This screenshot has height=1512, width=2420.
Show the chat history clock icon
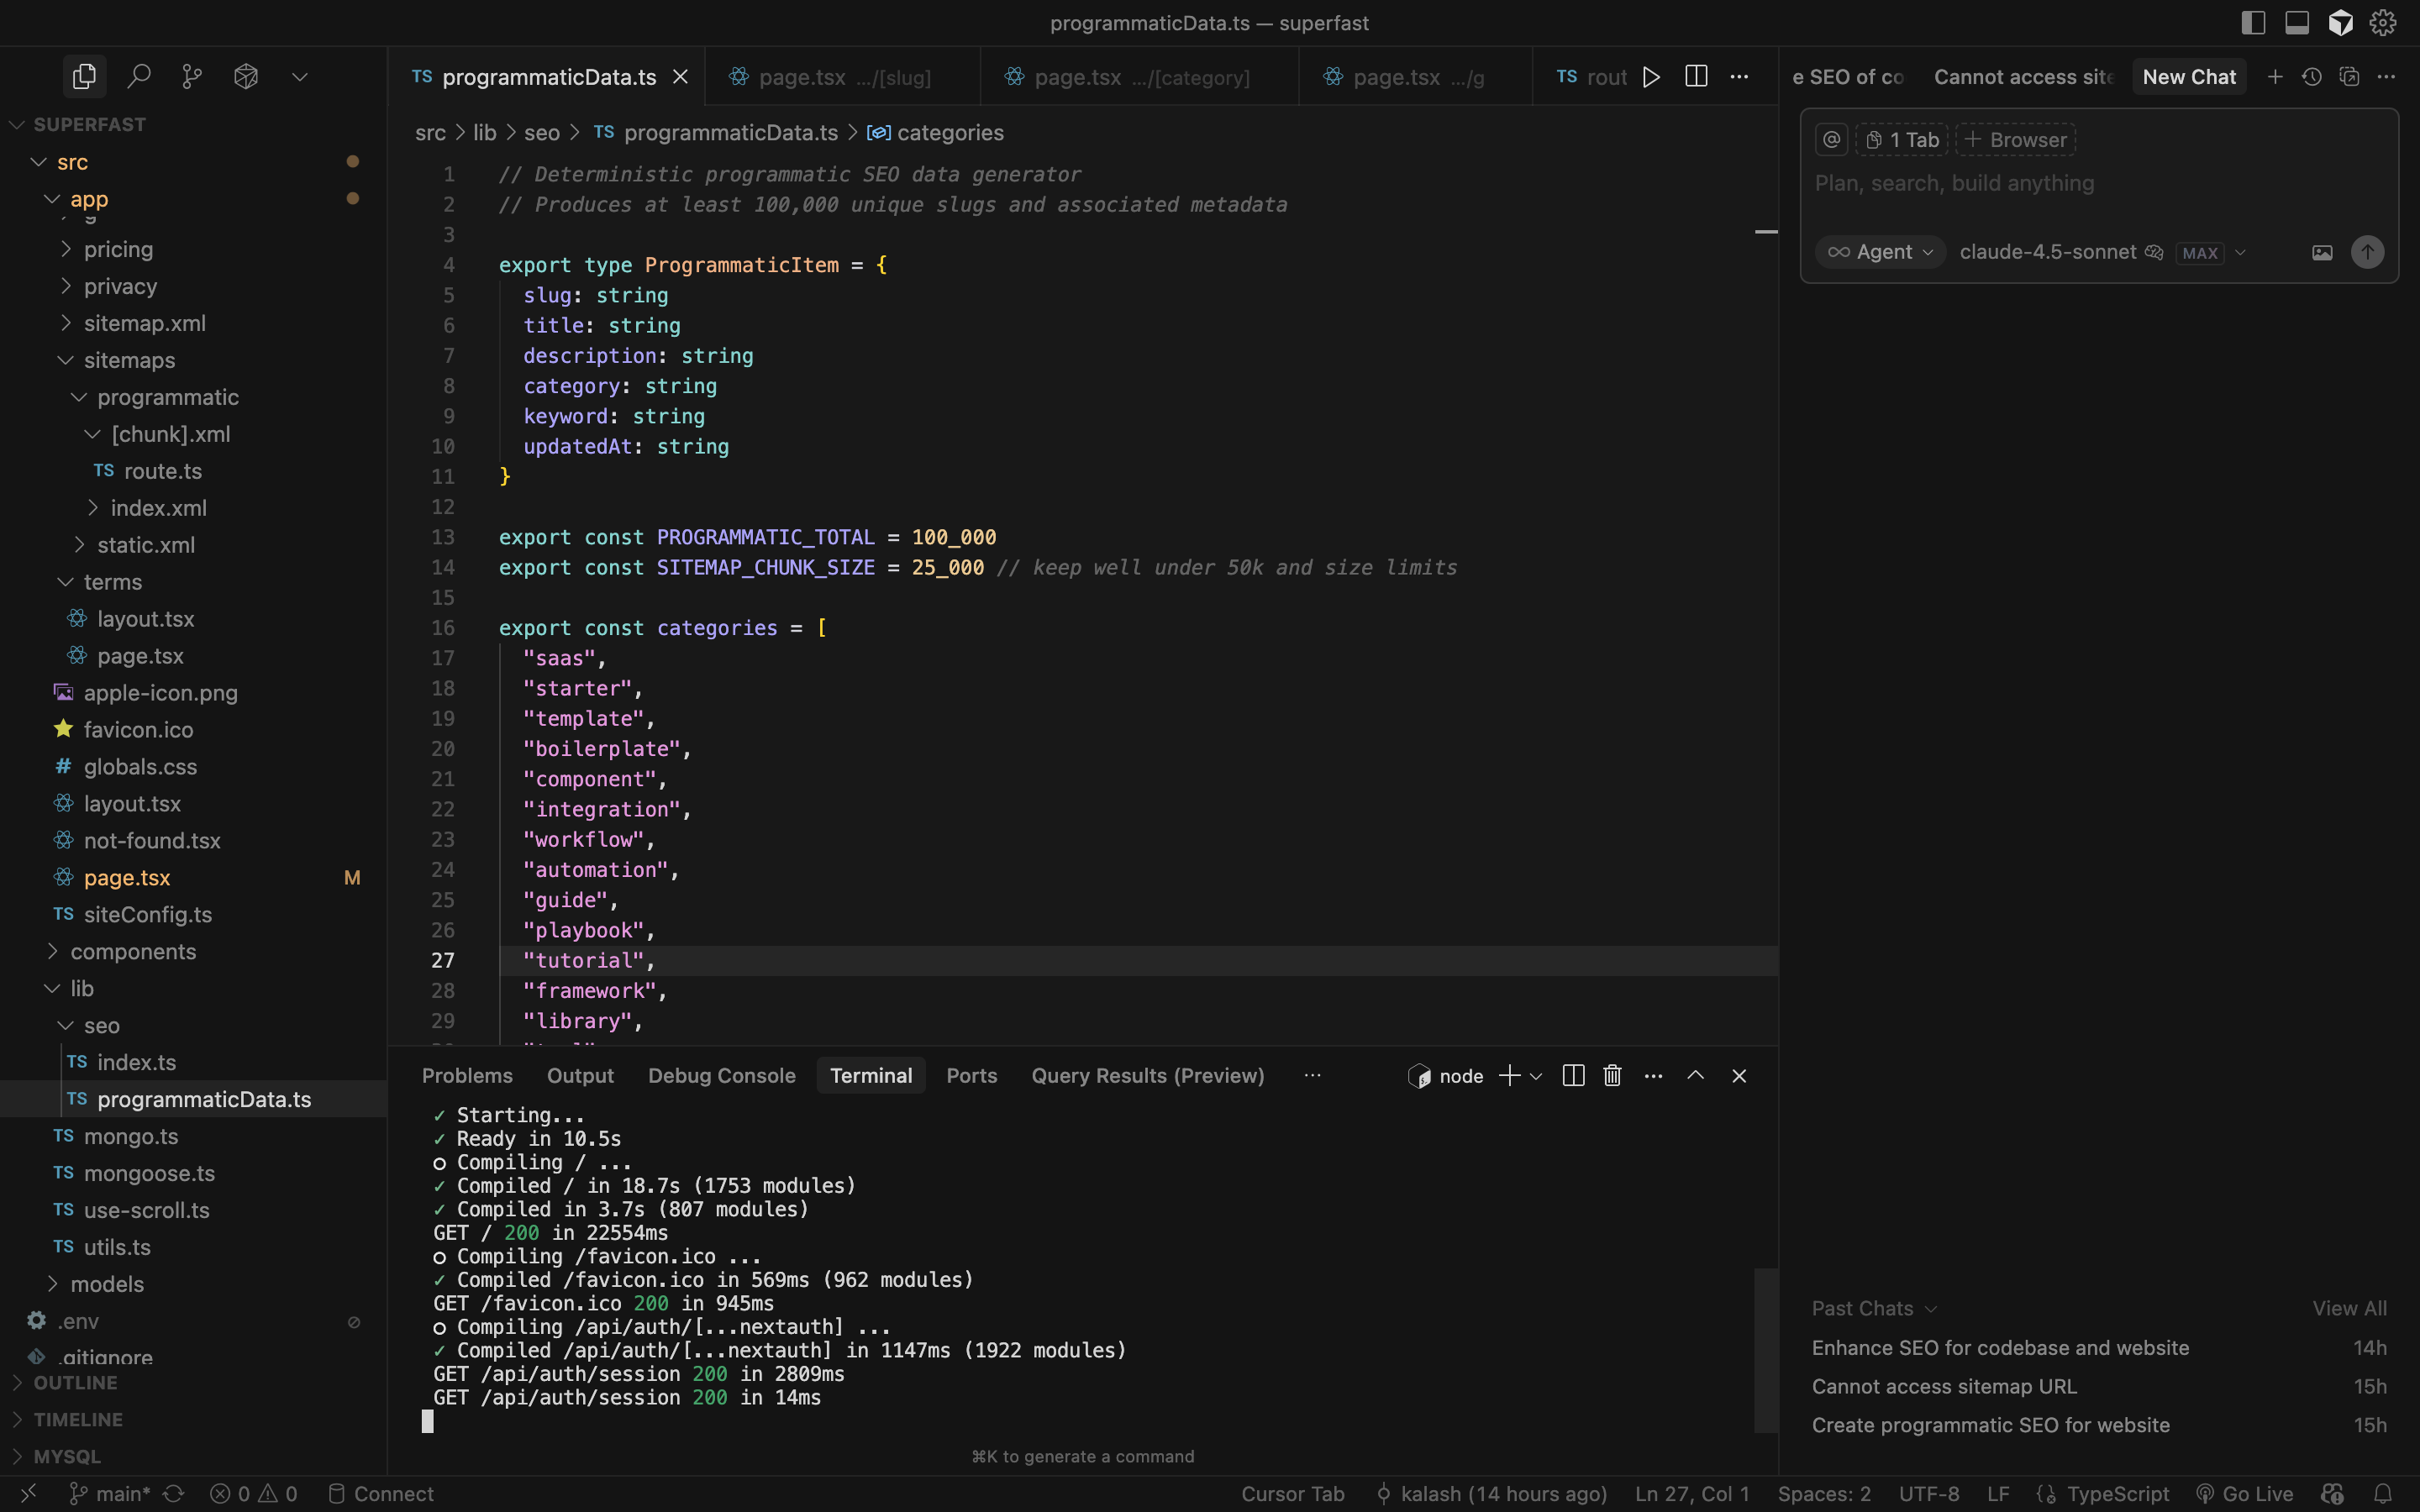tap(2312, 77)
